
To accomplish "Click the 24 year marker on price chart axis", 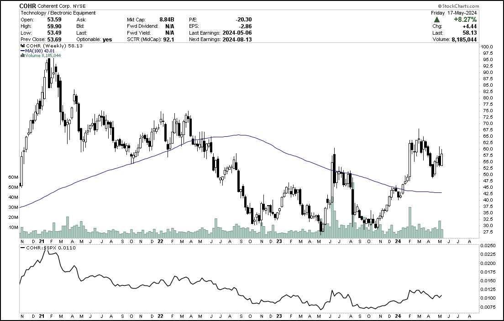I will pos(398,241).
